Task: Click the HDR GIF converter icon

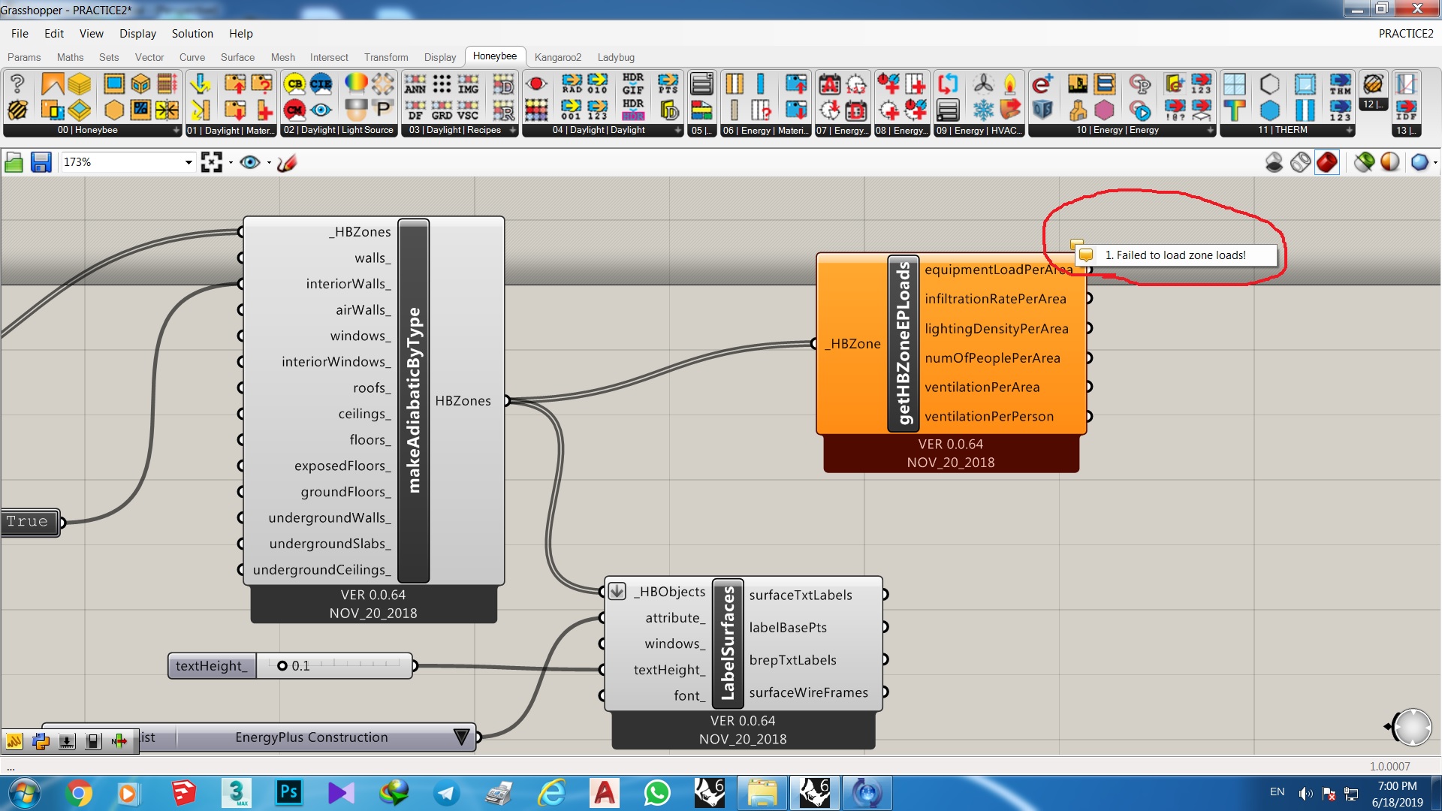Action: [633, 84]
